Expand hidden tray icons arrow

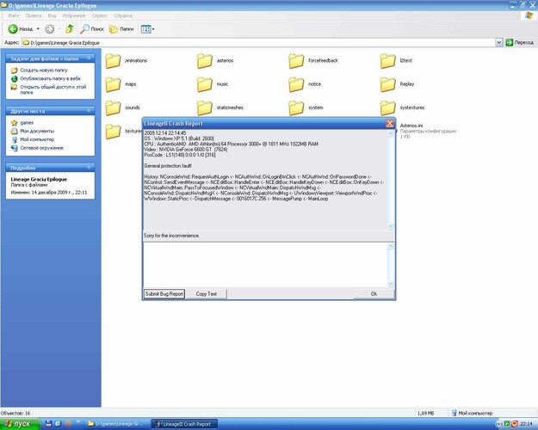click(499, 424)
